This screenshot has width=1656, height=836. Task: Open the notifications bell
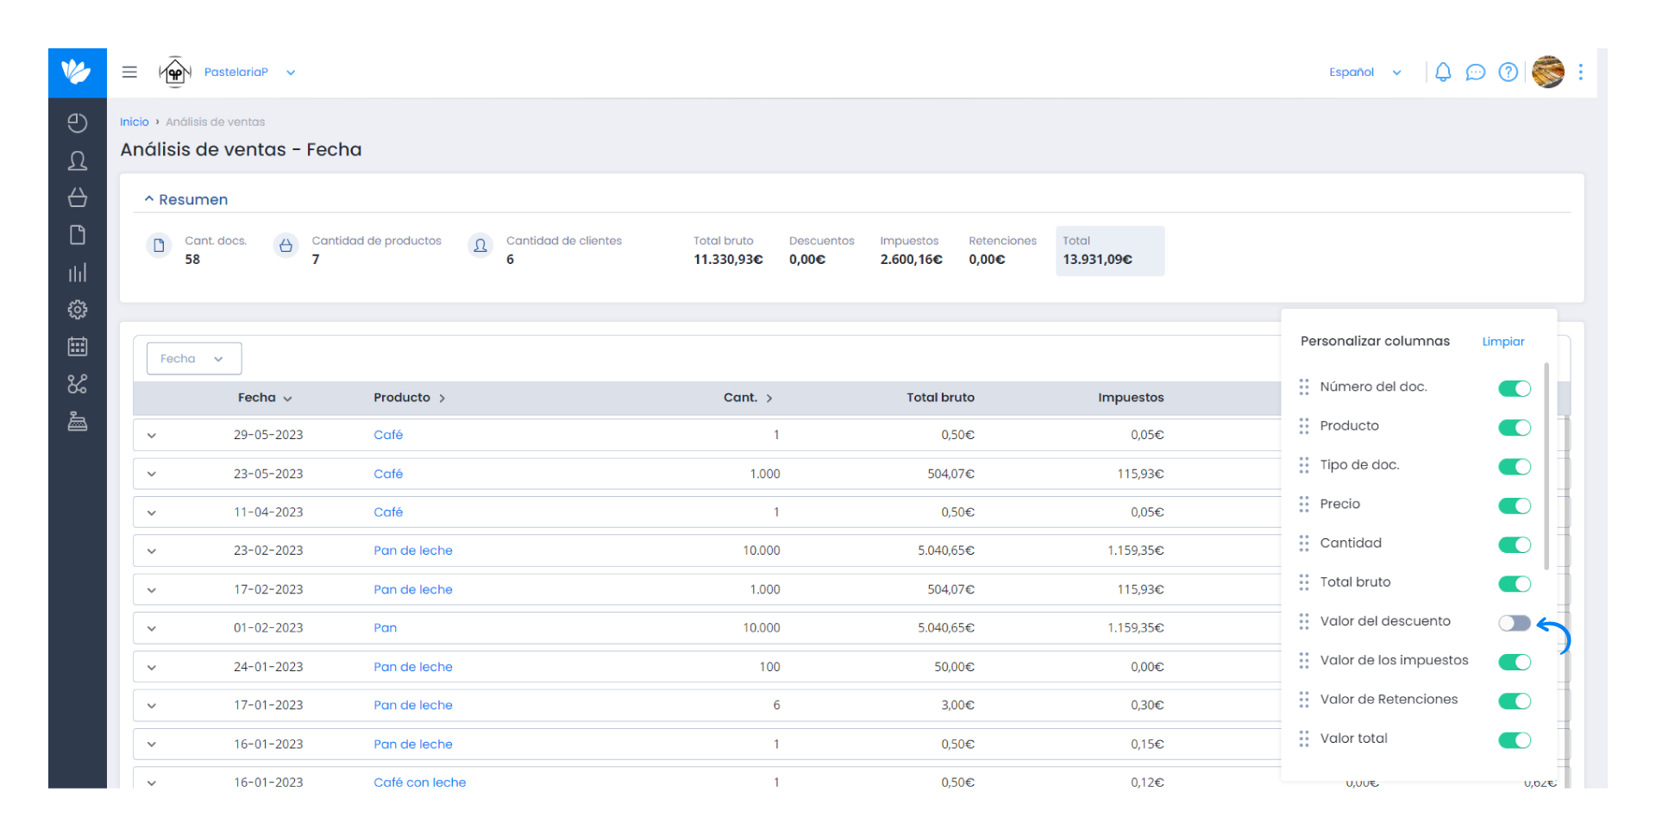coord(1443,72)
